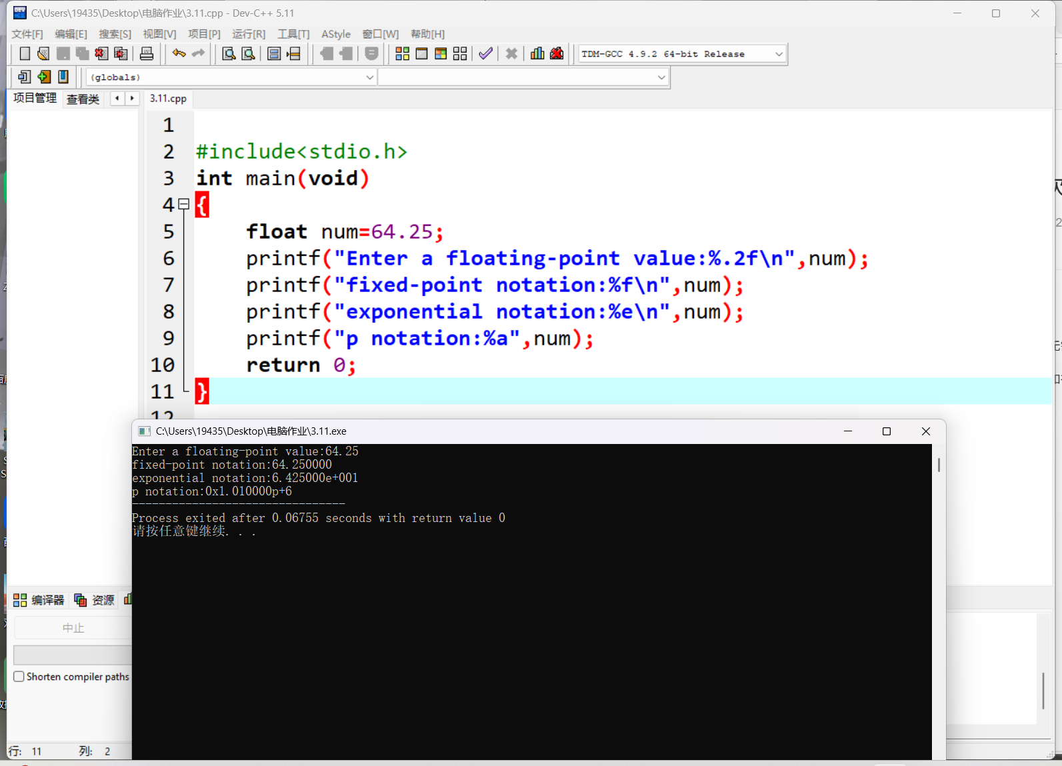Undo the last edit

(x=179, y=54)
